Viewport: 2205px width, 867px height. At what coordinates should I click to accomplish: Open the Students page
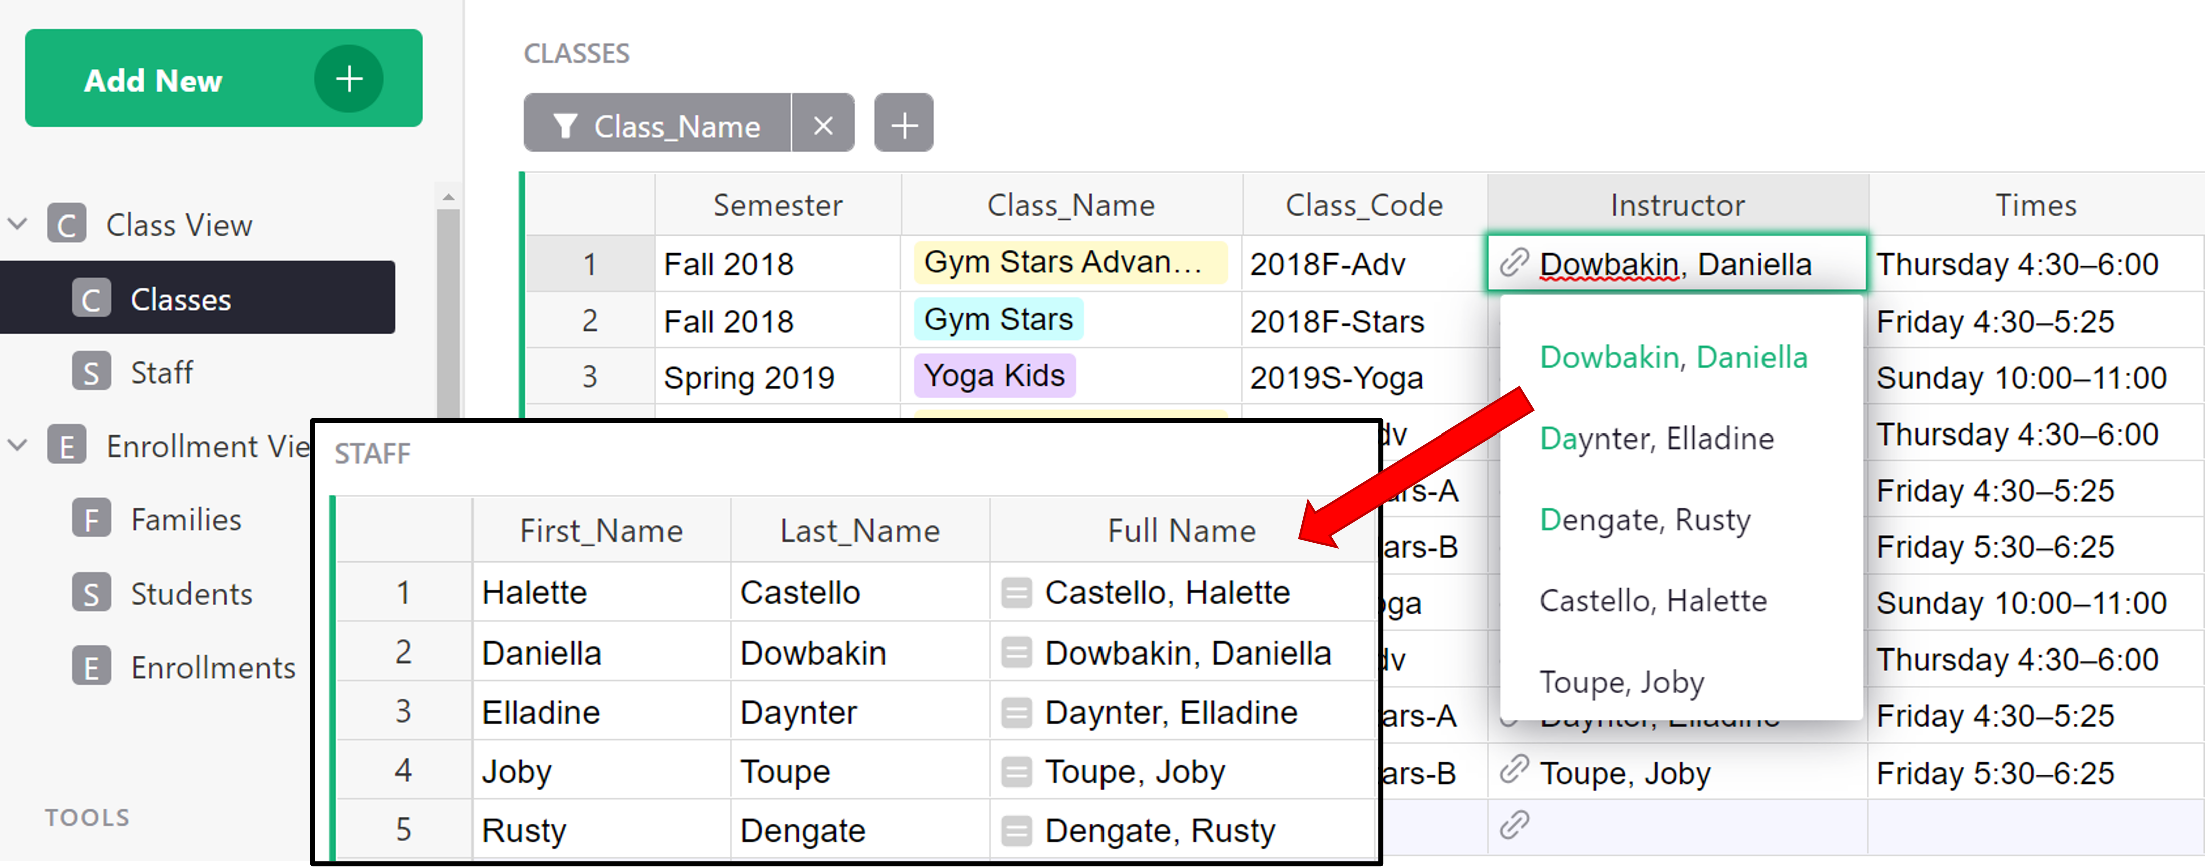[x=191, y=594]
